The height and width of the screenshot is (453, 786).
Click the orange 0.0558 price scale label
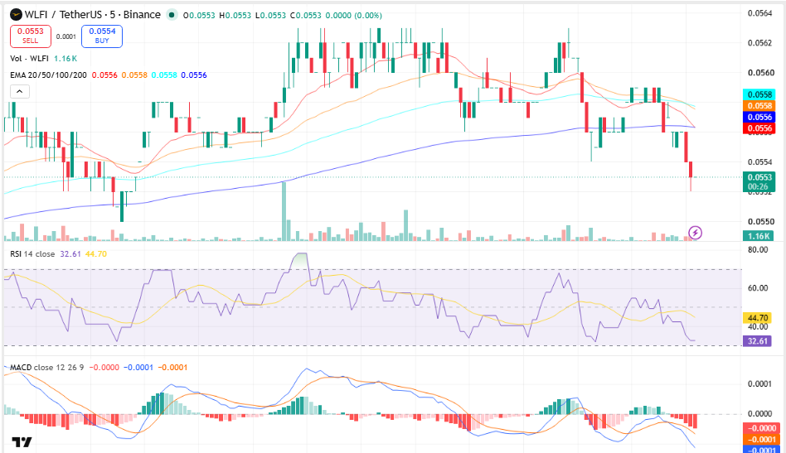[759, 106]
